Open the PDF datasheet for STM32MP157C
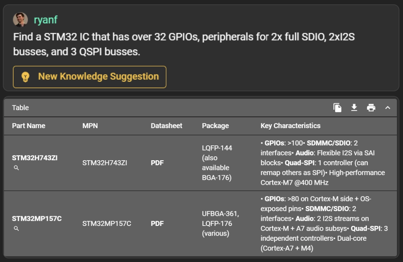 pos(157,223)
